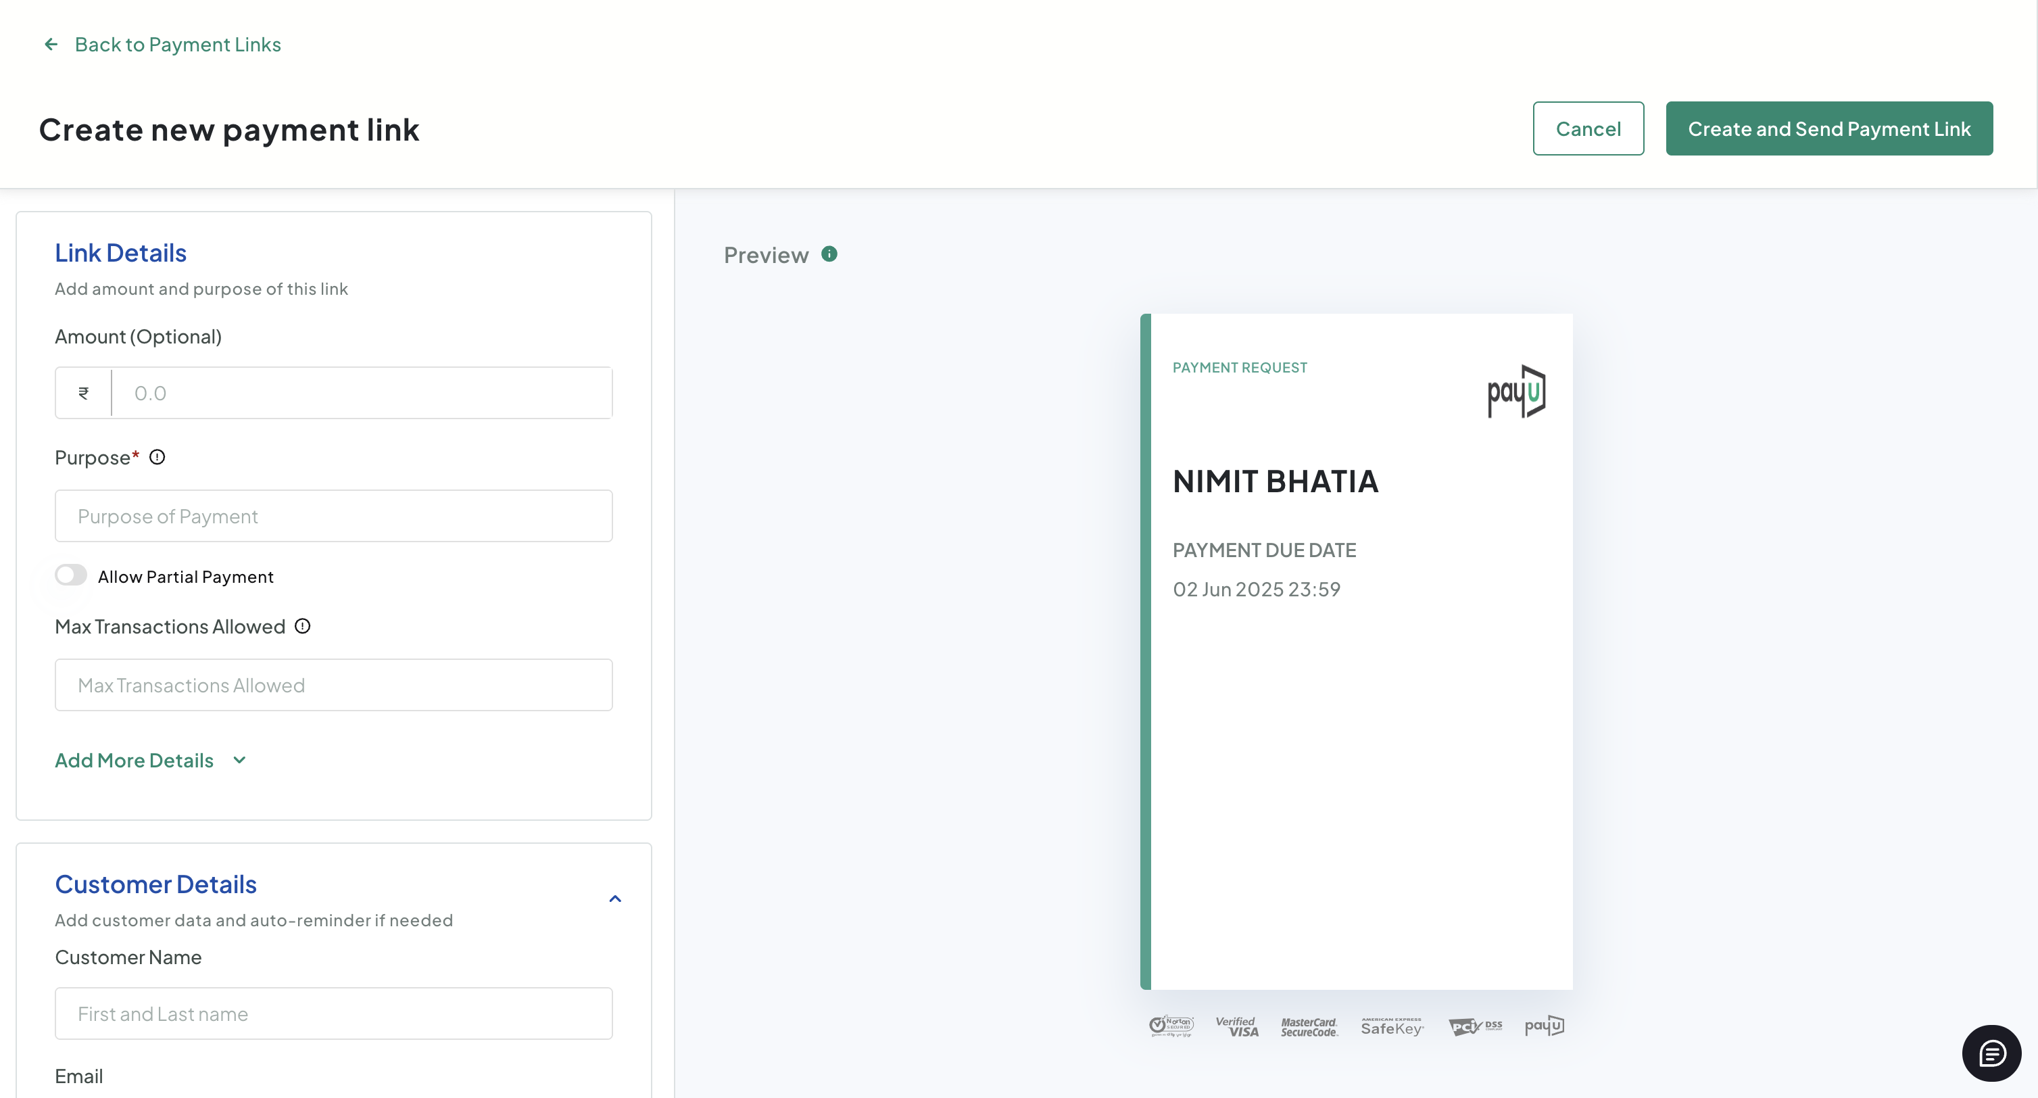Image resolution: width=2038 pixels, height=1098 pixels.
Task: Click the small PayU footer logo
Action: [1545, 1026]
